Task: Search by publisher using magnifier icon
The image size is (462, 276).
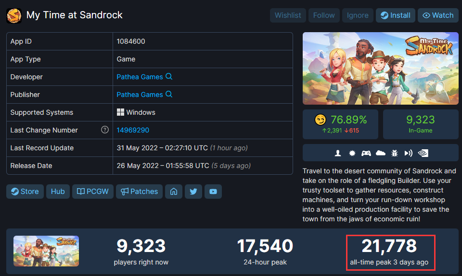Action: [x=169, y=94]
